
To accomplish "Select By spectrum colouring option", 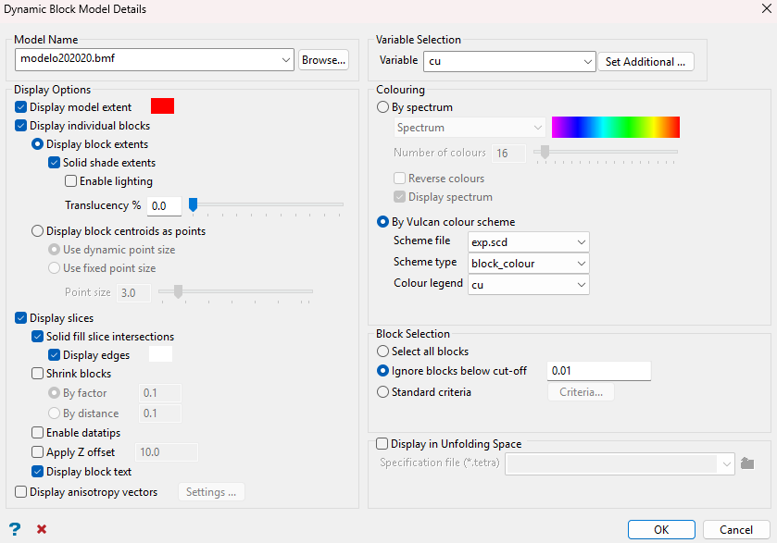I will coord(382,107).
